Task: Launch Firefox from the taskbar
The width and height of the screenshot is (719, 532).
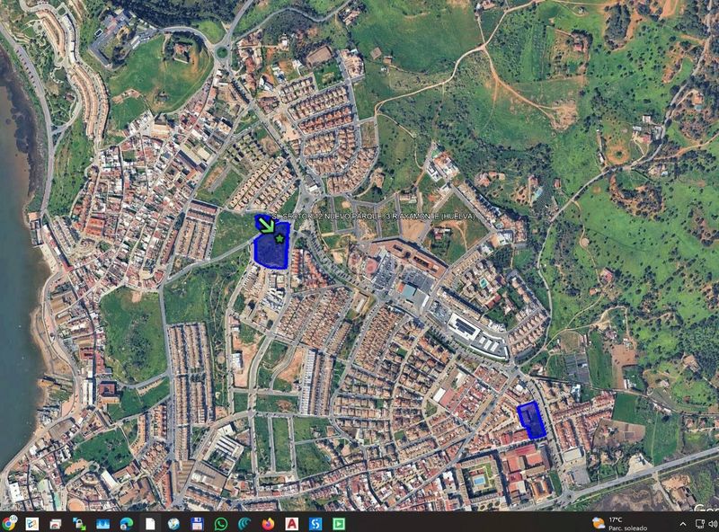Action: [x=268, y=523]
